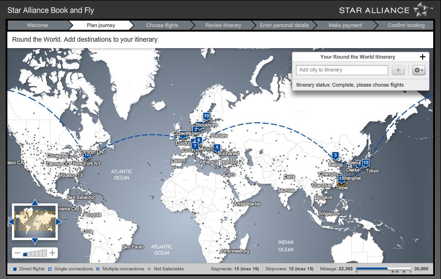This screenshot has height=279, width=441.
Task: Select stopover marker 12 at Toronto
Action: coord(87,155)
